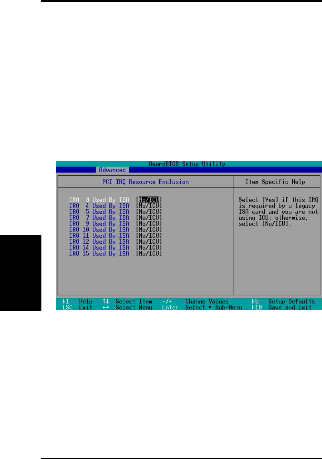The height and width of the screenshot is (459, 322).
Task: Select the IRQ 14 Used By ISA row
Action: click(x=116, y=248)
